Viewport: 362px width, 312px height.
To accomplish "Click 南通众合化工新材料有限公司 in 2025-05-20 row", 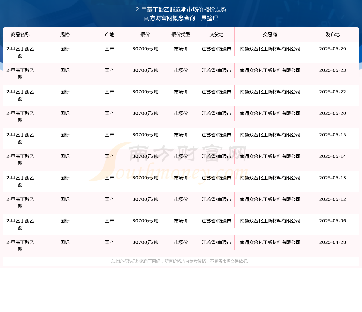I will click(x=270, y=113).
